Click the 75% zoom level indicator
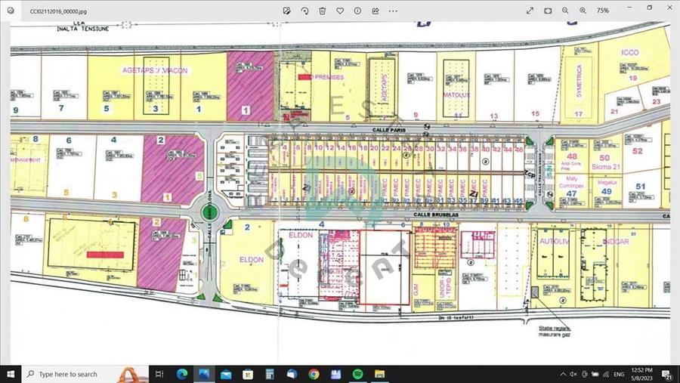The height and width of the screenshot is (383, 680). pyautogui.click(x=603, y=11)
